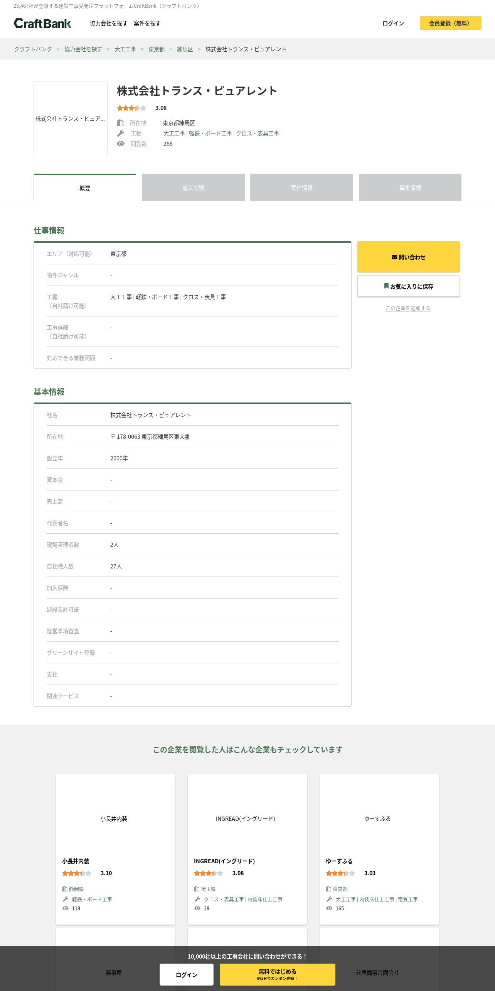Click 元居商事合同会社 card at bottom
Screen dimensions: 495x991
[x=379, y=959]
